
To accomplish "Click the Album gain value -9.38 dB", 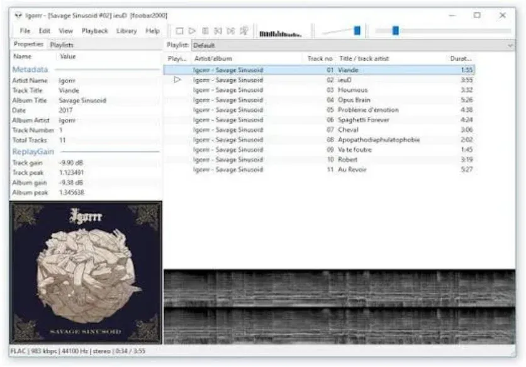I will coord(71,183).
